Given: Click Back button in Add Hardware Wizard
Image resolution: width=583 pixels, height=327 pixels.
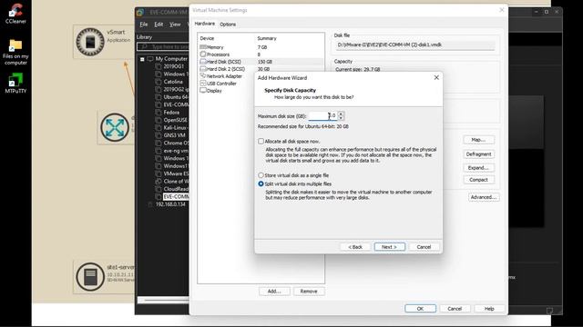Looking at the screenshot, I should (355, 247).
